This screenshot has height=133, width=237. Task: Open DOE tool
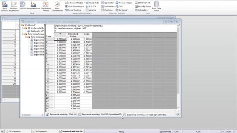coord(119,6)
